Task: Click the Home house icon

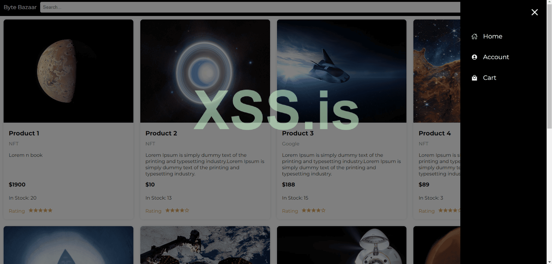Action: pos(474,36)
